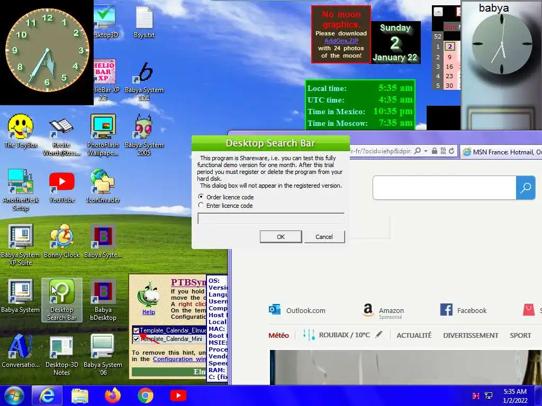Viewport: 542px width, 406px height.
Task: Open the Desktop3D shortcut icon
Action: click(105, 21)
